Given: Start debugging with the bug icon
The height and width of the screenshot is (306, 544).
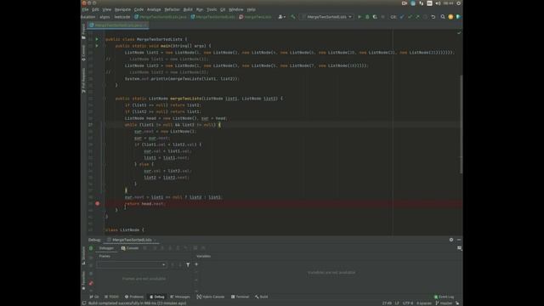Looking at the screenshot, I should (367, 17).
